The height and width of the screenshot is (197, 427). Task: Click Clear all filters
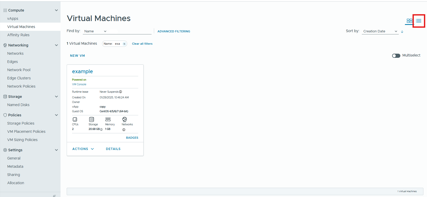click(142, 44)
